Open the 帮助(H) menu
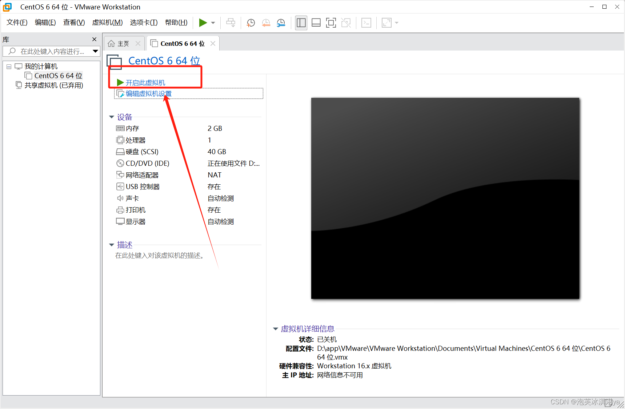625x409 pixels. coord(176,23)
